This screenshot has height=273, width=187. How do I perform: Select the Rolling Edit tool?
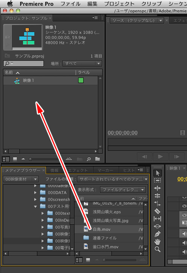(157, 196)
